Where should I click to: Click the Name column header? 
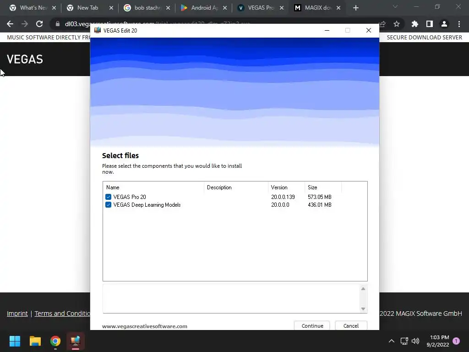click(x=154, y=187)
